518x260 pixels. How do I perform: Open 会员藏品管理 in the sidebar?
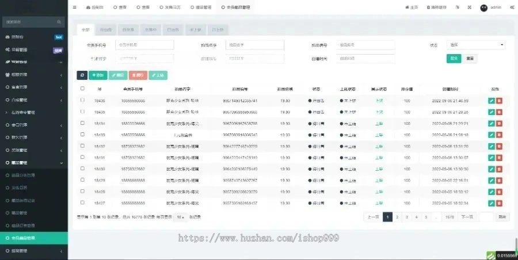(34, 238)
